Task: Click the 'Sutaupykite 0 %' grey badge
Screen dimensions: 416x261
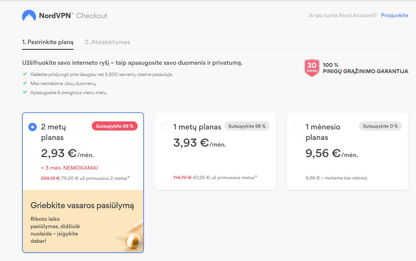Action: 380,126
